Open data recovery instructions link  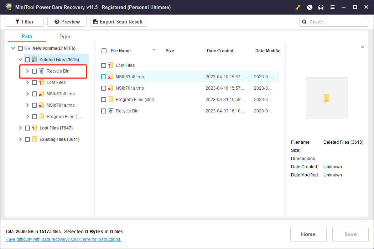coord(63,239)
